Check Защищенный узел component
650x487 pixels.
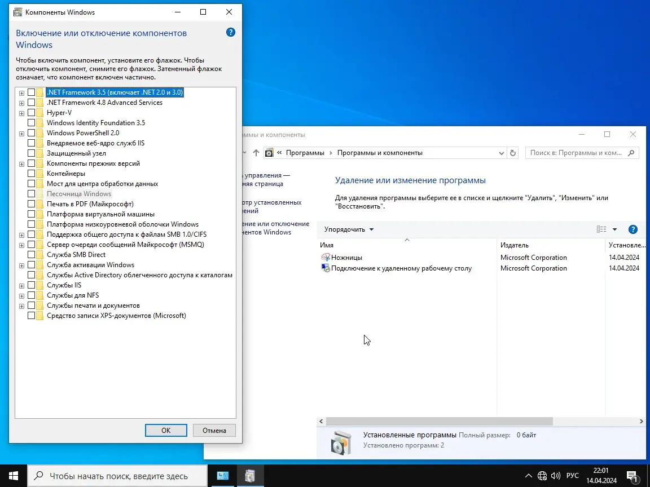coord(31,153)
